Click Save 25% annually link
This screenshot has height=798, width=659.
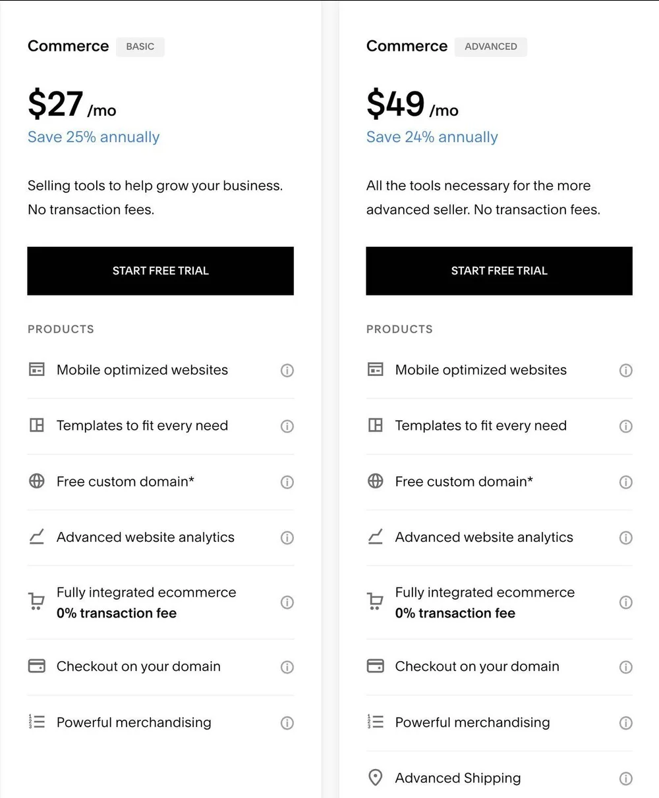[94, 137]
